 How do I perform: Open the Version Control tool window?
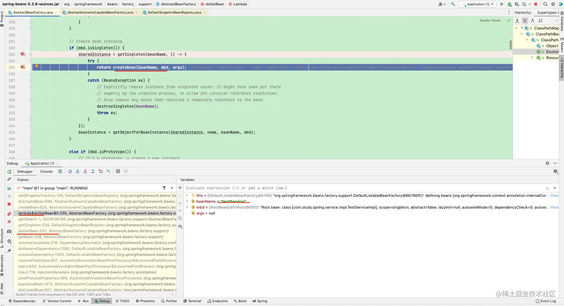coord(57,301)
